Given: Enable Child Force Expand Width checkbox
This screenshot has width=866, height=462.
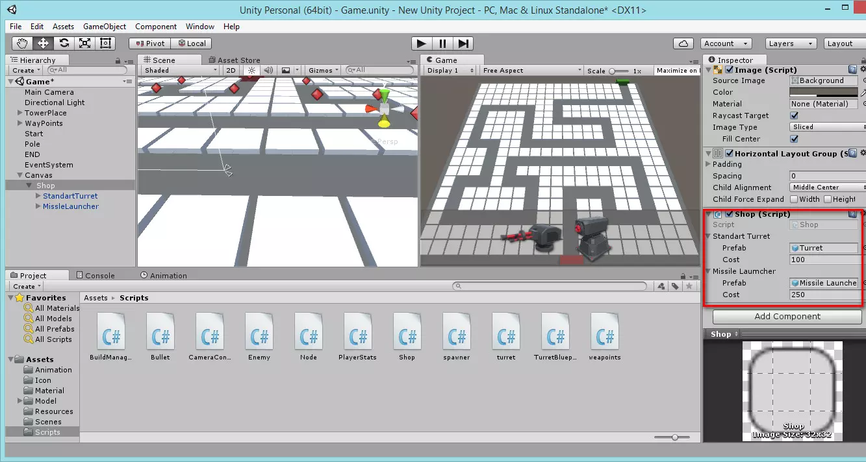Looking at the screenshot, I should click(x=793, y=199).
